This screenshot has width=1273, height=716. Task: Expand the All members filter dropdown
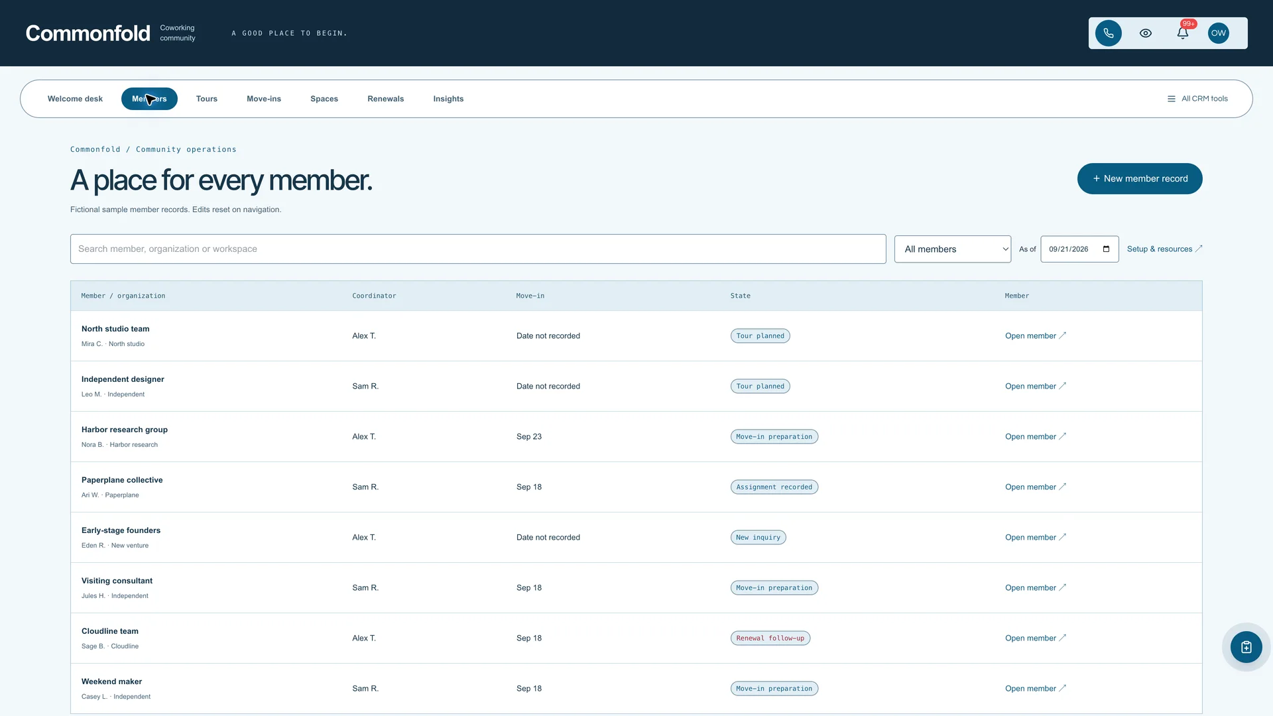[x=953, y=249]
